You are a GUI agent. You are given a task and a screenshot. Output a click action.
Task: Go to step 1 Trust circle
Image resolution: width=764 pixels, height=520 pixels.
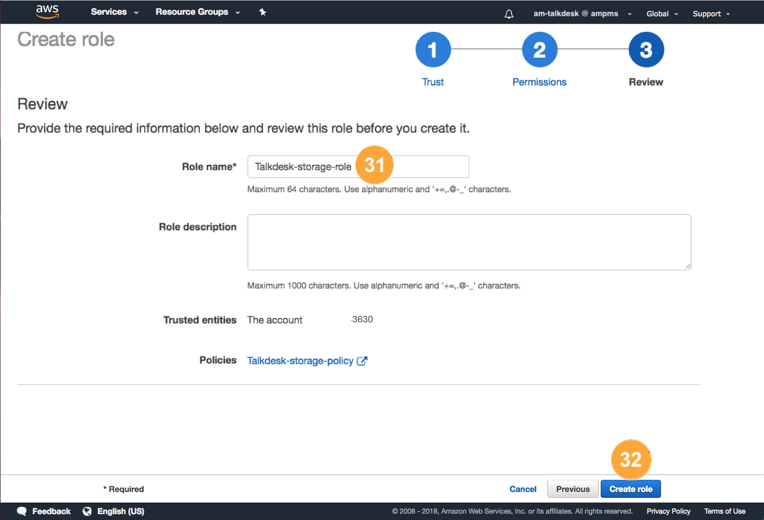coord(433,50)
